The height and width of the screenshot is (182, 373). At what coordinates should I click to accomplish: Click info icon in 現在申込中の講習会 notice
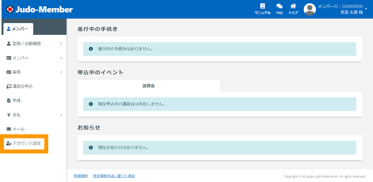click(x=91, y=104)
